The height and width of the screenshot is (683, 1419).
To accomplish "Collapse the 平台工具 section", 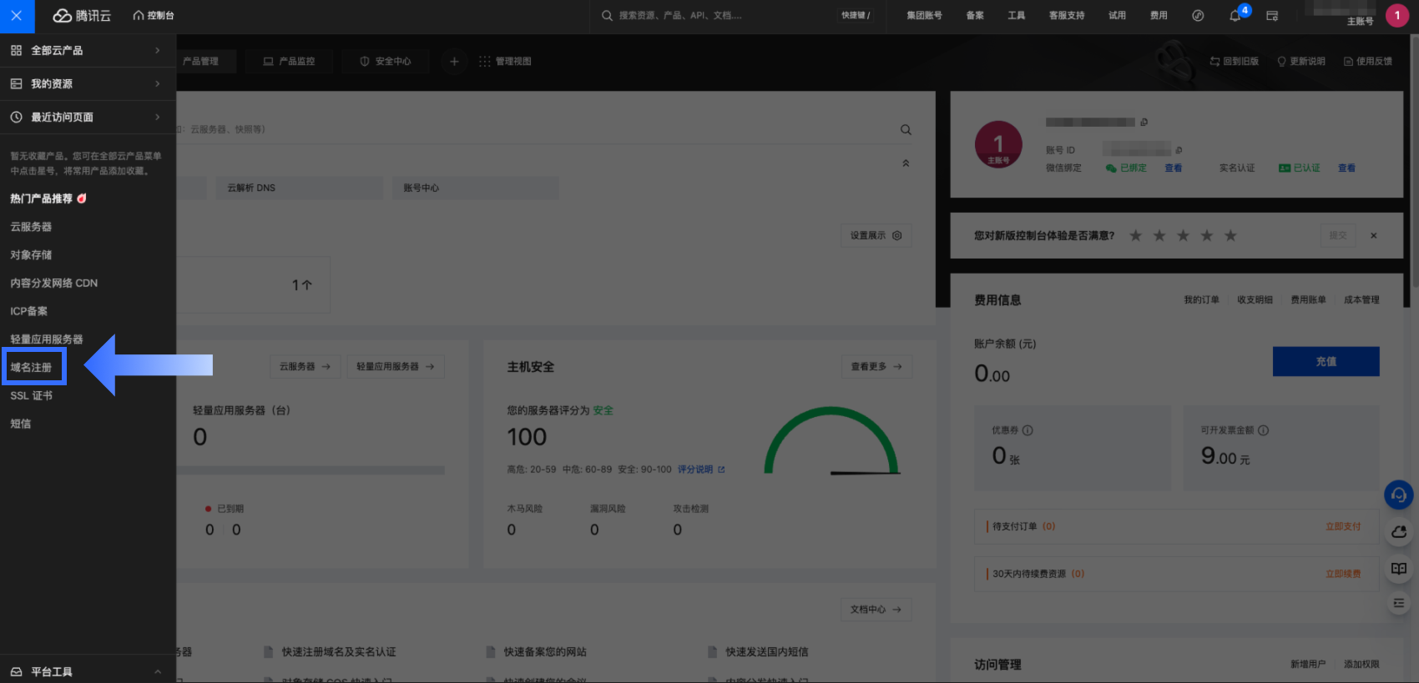I will point(88,671).
